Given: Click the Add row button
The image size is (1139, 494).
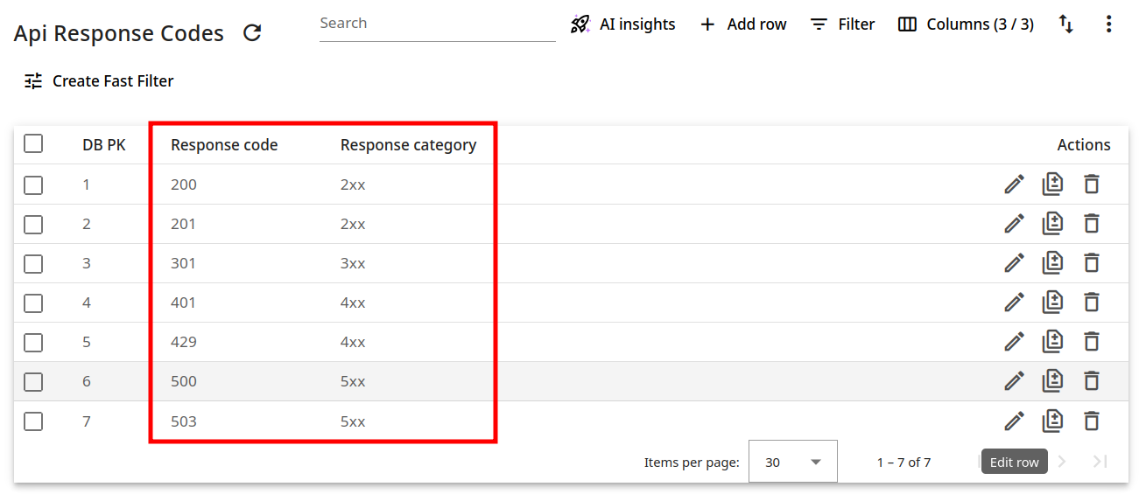Looking at the screenshot, I should [x=743, y=24].
